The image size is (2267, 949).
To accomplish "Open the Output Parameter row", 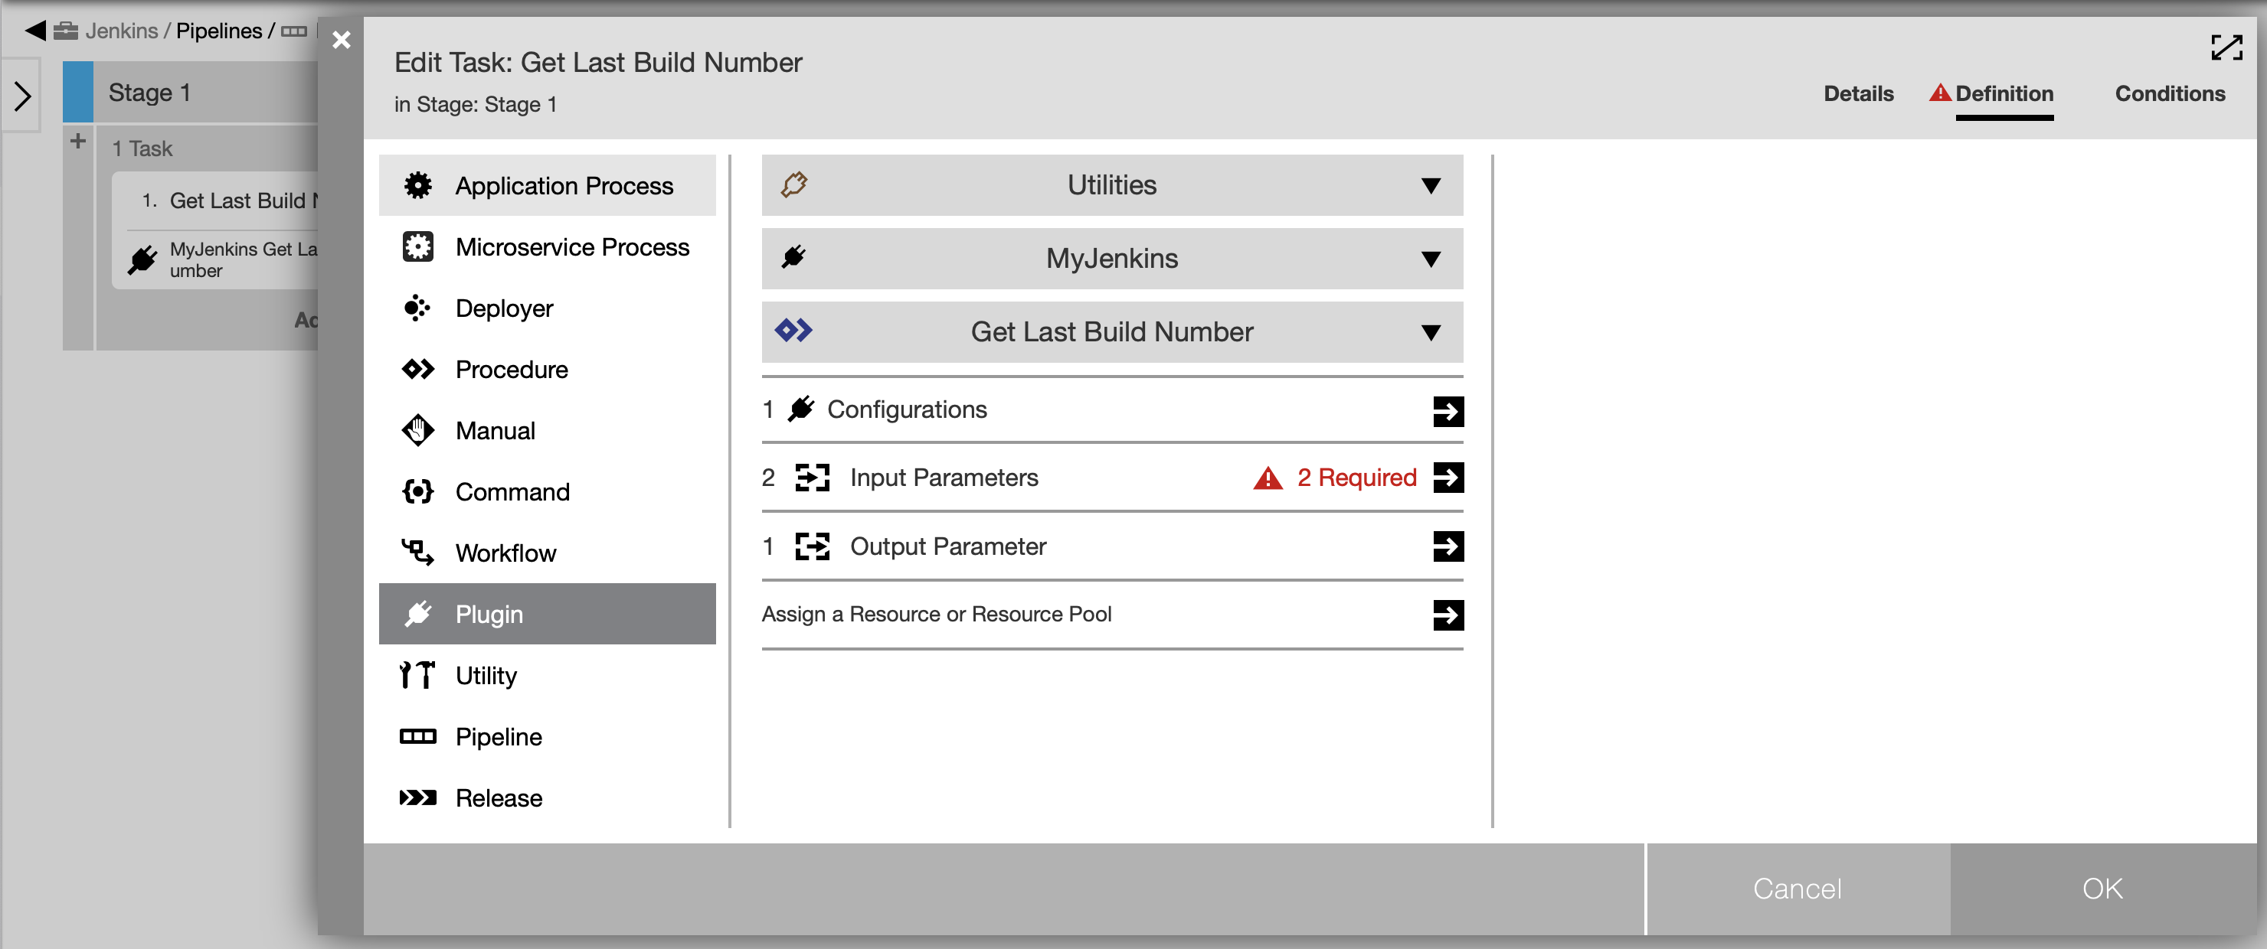I will tap(1112, 547).
